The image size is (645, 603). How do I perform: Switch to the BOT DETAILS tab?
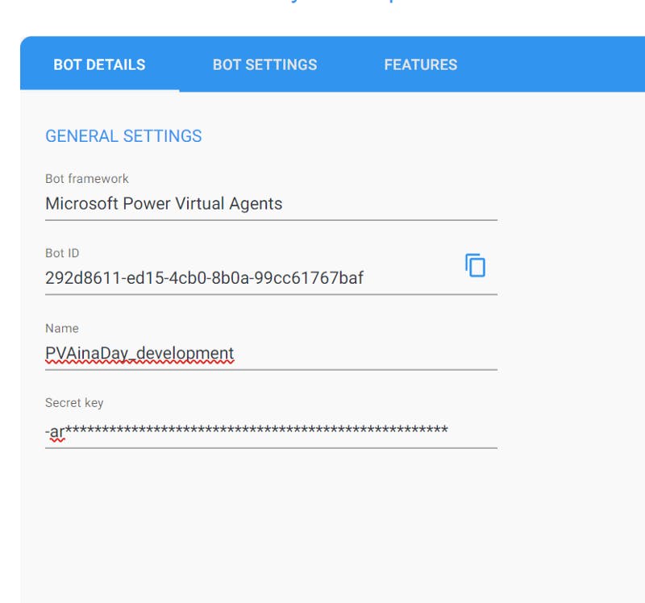pyautogui.click(x=99, y=64)
